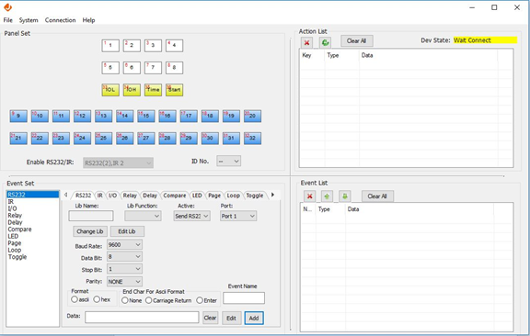Open the File menu
Viewport: 530px width, 336px height.
(x=7, y=20)
